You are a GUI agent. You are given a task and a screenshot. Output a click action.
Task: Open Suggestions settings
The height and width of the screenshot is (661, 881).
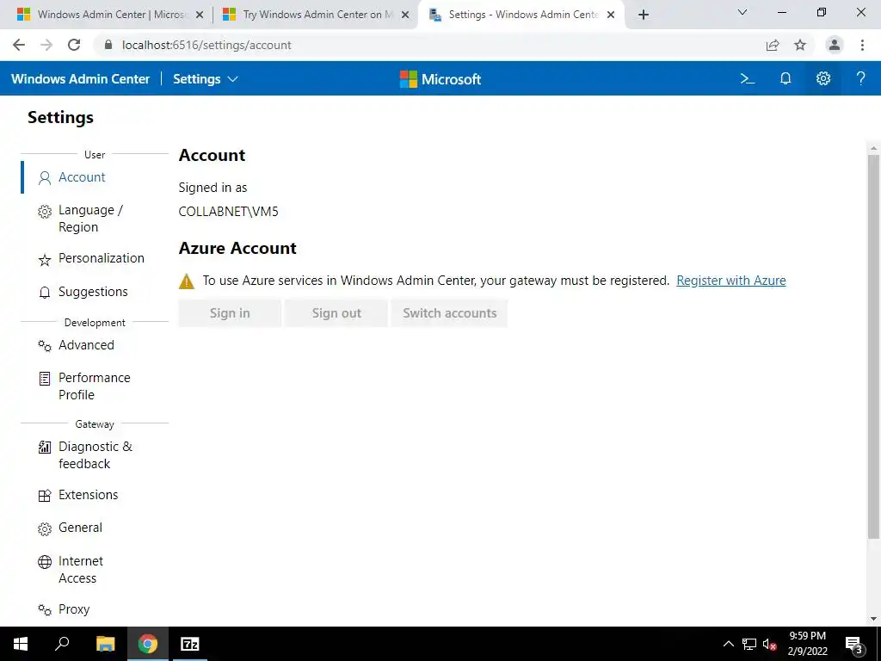pyautogui.click(x=95, y=292)
